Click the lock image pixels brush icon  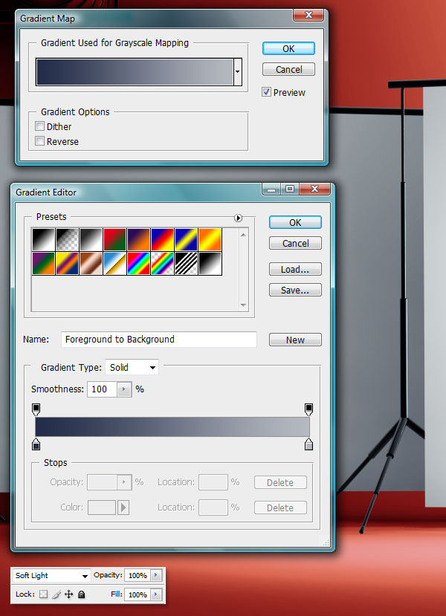point(56,594)
